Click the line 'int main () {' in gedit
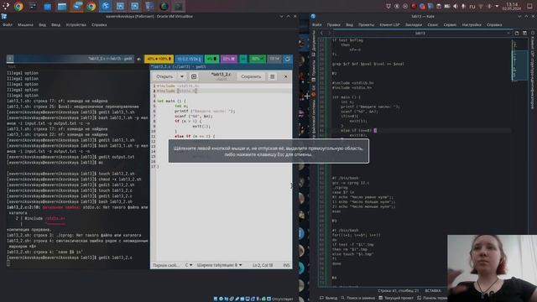Image resolution: width=537 pixels, height=302 pixels. (x=171, y=101)
